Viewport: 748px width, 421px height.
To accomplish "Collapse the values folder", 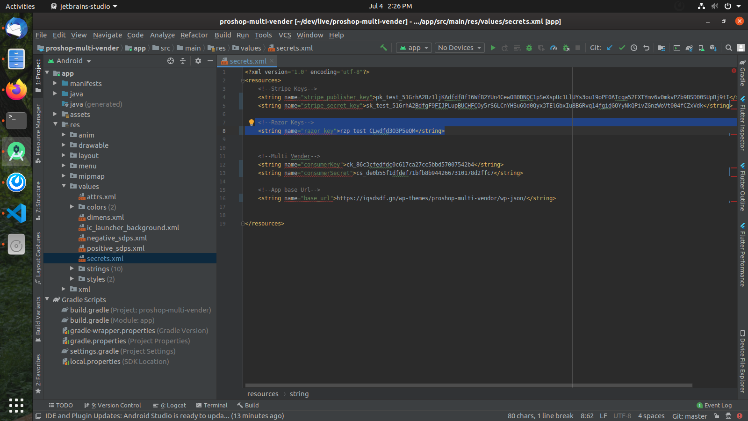I will click(x=64, y=186).
